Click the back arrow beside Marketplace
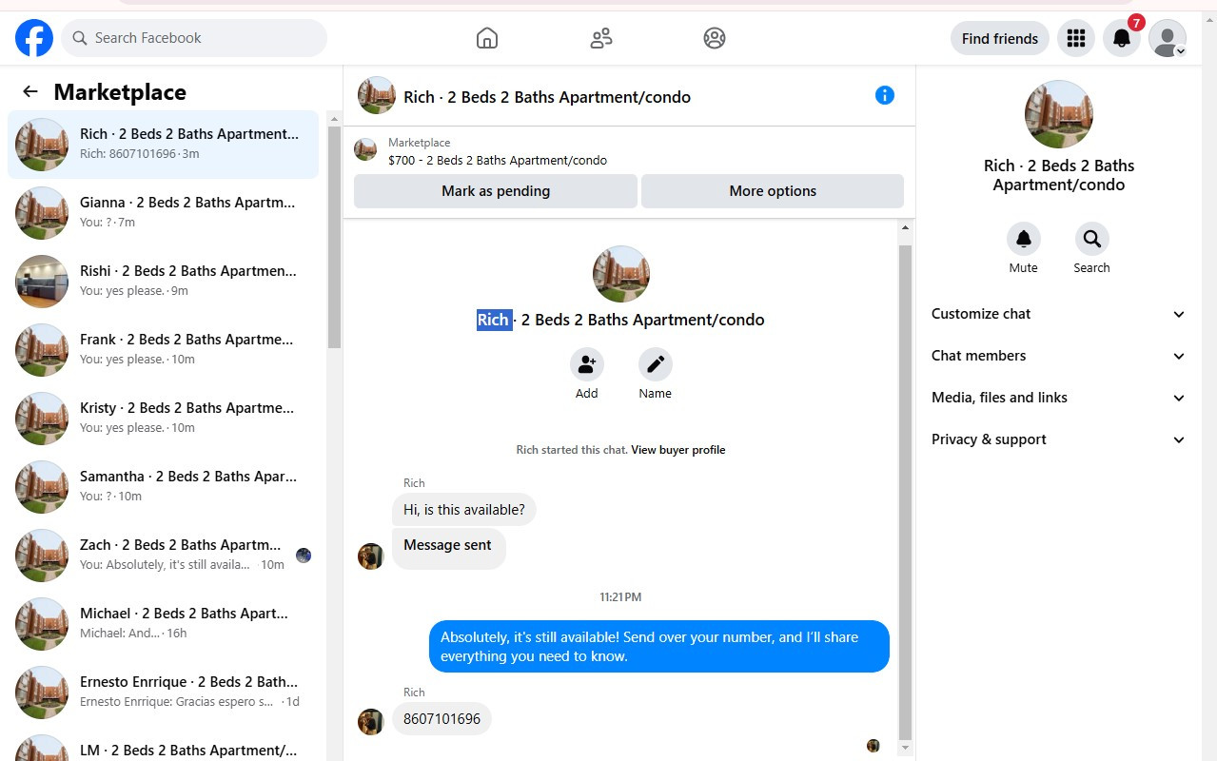This screenshot has height=761, width=1217. (x=30, y=91)
